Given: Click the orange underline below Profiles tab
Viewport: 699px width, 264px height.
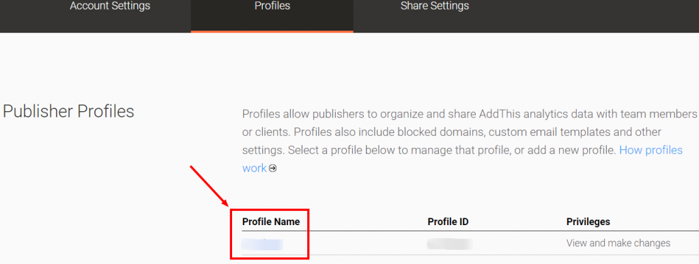Looking at the screenshot, I should pyautogui.click(x=272, y=31).
